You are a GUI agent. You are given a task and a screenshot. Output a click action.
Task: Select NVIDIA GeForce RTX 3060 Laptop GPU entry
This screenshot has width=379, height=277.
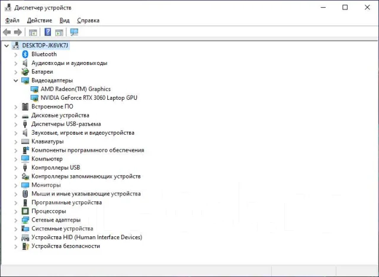[x=89, y=97]
